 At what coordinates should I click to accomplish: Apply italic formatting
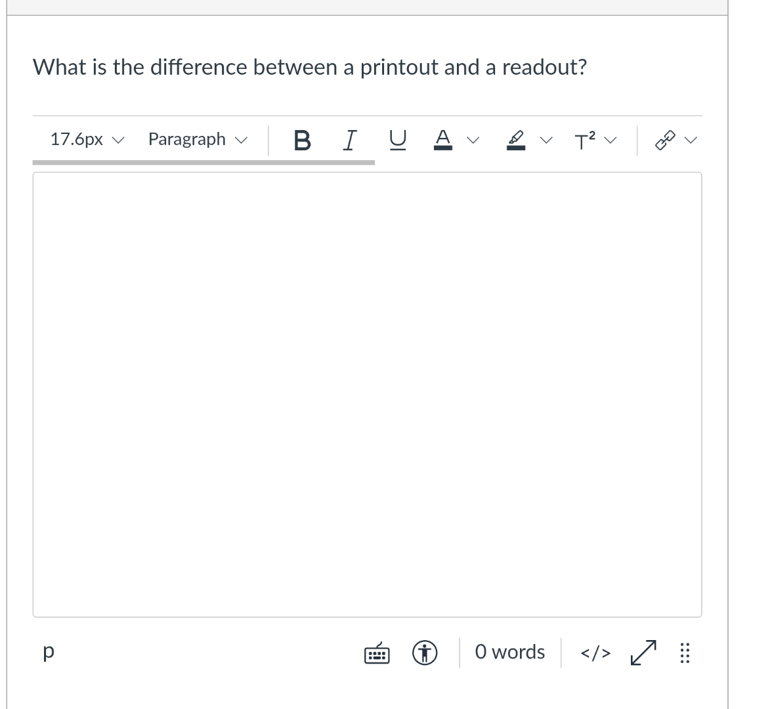350,139
